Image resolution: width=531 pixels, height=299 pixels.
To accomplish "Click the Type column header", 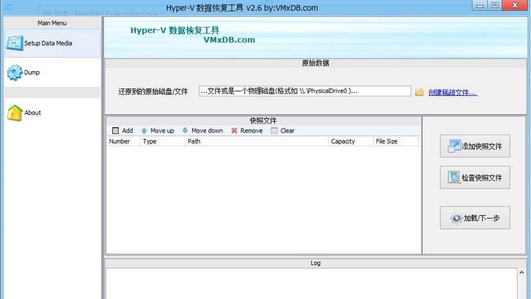I will [162, 141].
